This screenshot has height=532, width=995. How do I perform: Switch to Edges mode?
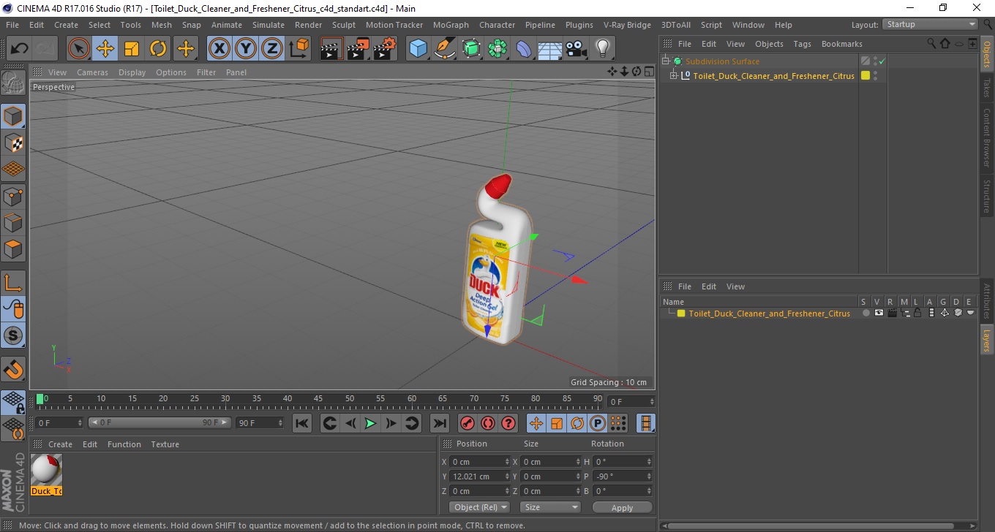tap(13, 222)
